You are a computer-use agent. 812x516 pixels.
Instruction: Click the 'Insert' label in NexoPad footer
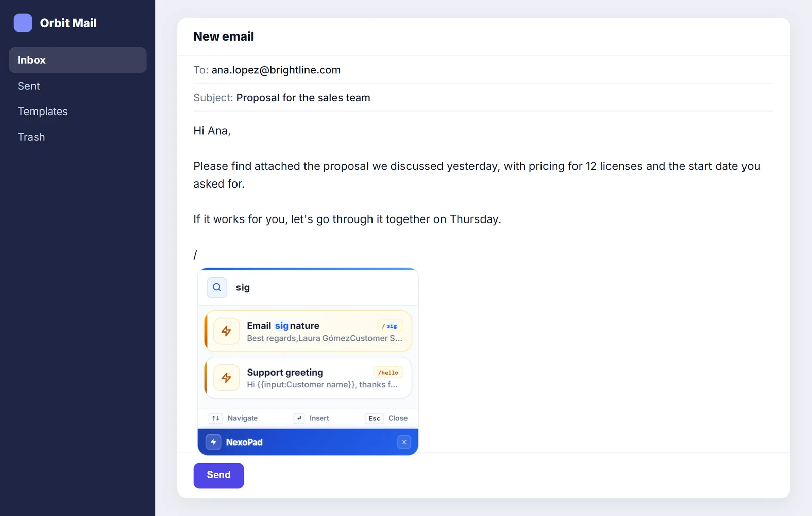319,418
